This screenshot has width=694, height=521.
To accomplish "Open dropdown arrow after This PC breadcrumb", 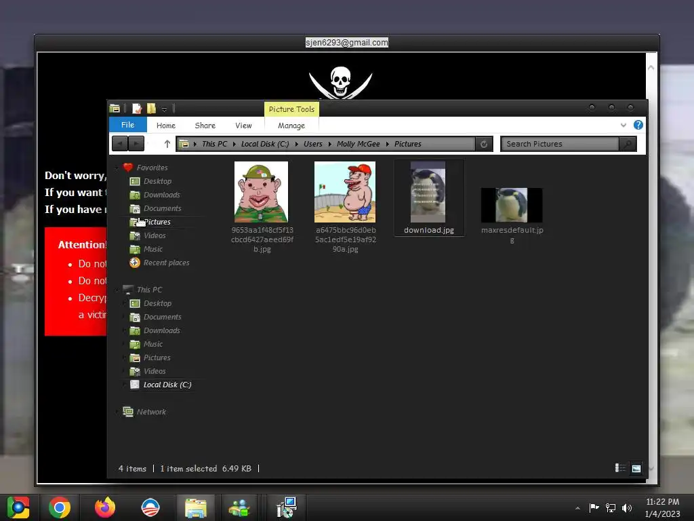I will 234,144.
